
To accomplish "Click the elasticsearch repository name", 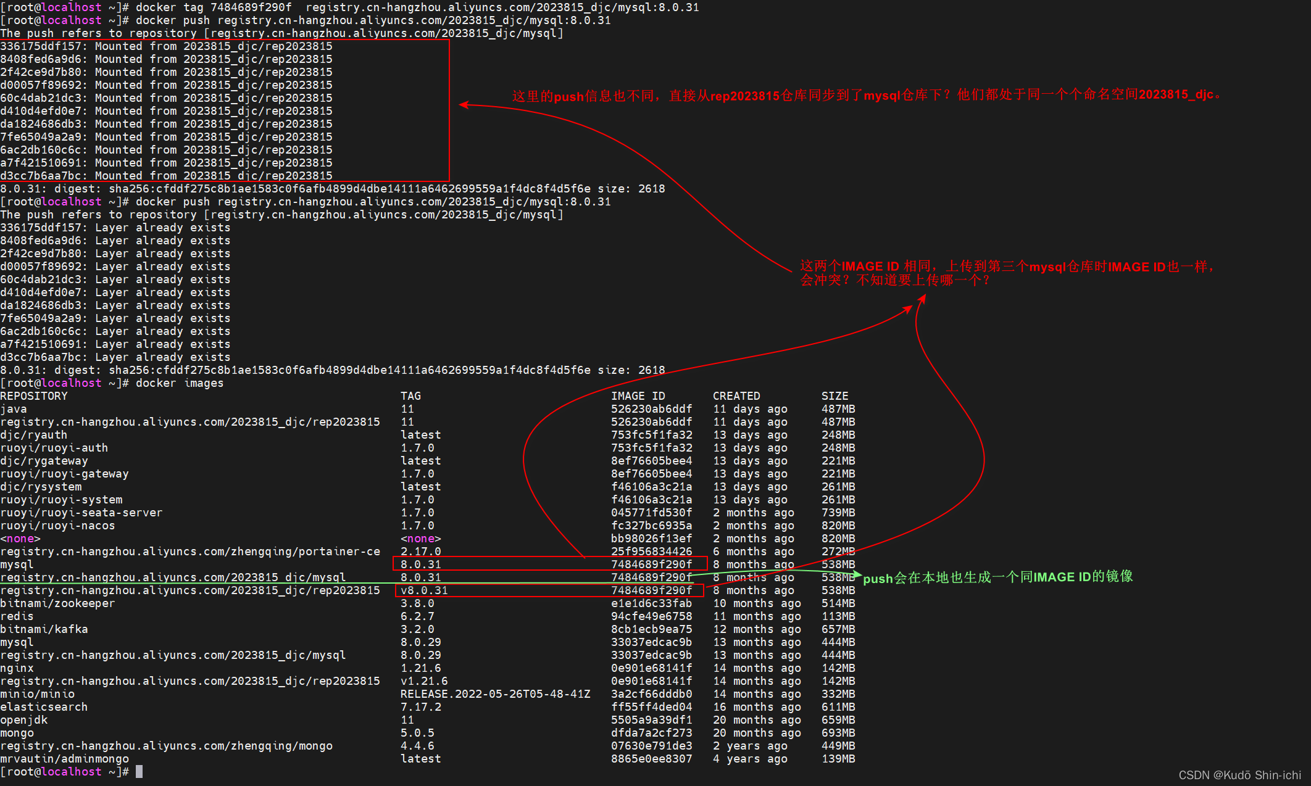I will point(44,707).
